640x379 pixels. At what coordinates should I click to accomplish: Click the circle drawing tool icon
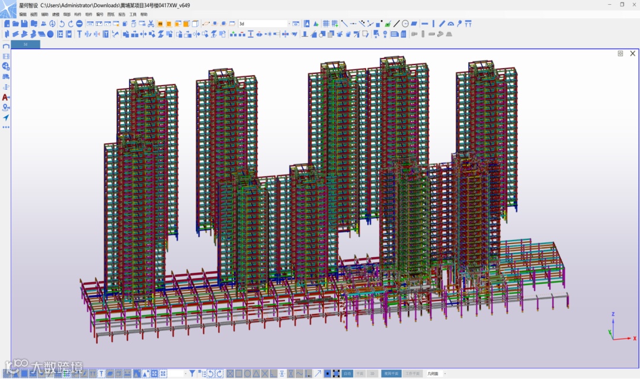405,24
